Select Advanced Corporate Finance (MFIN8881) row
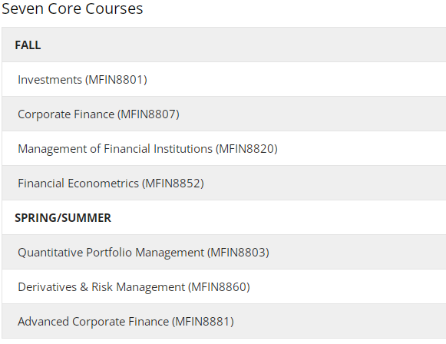Screen dimensions: 446x344 pyautogui.click(x=224, y=321)
